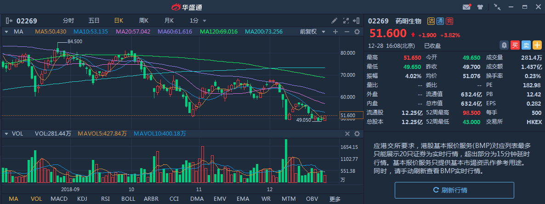
Task: Collapse the VOL panel arrow
Action: click(x=6, y=134)
